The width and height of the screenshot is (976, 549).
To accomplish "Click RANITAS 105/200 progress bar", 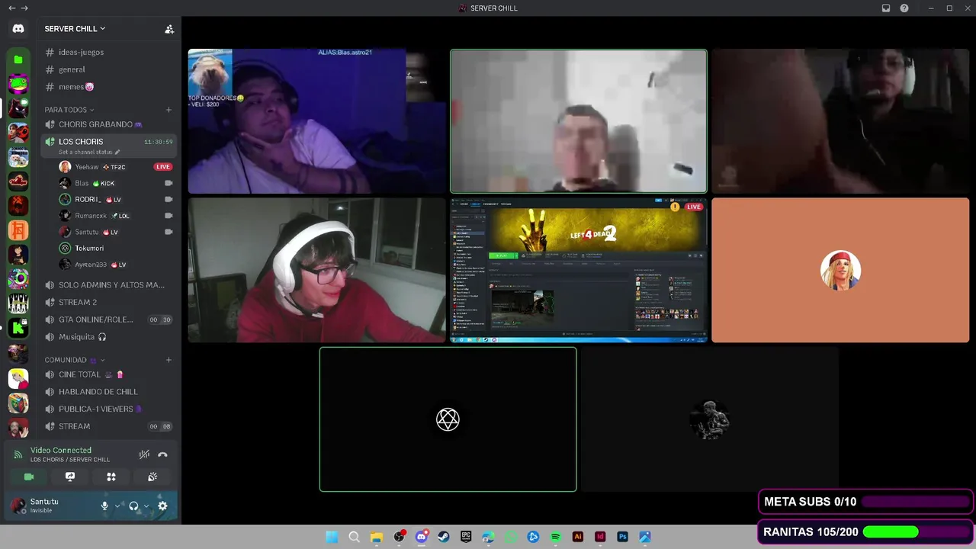I will tap(916, 531).
